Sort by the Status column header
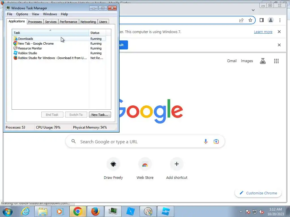This screenshot has width=290, height=217. point(97,33)
